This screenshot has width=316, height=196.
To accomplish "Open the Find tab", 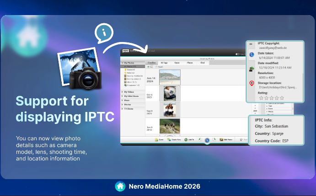I will click(x=202, y=63).
